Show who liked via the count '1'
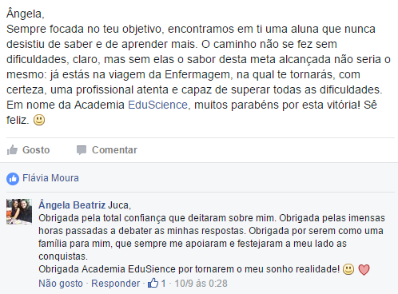Screen dimensions: 398x294 [163, 284]
